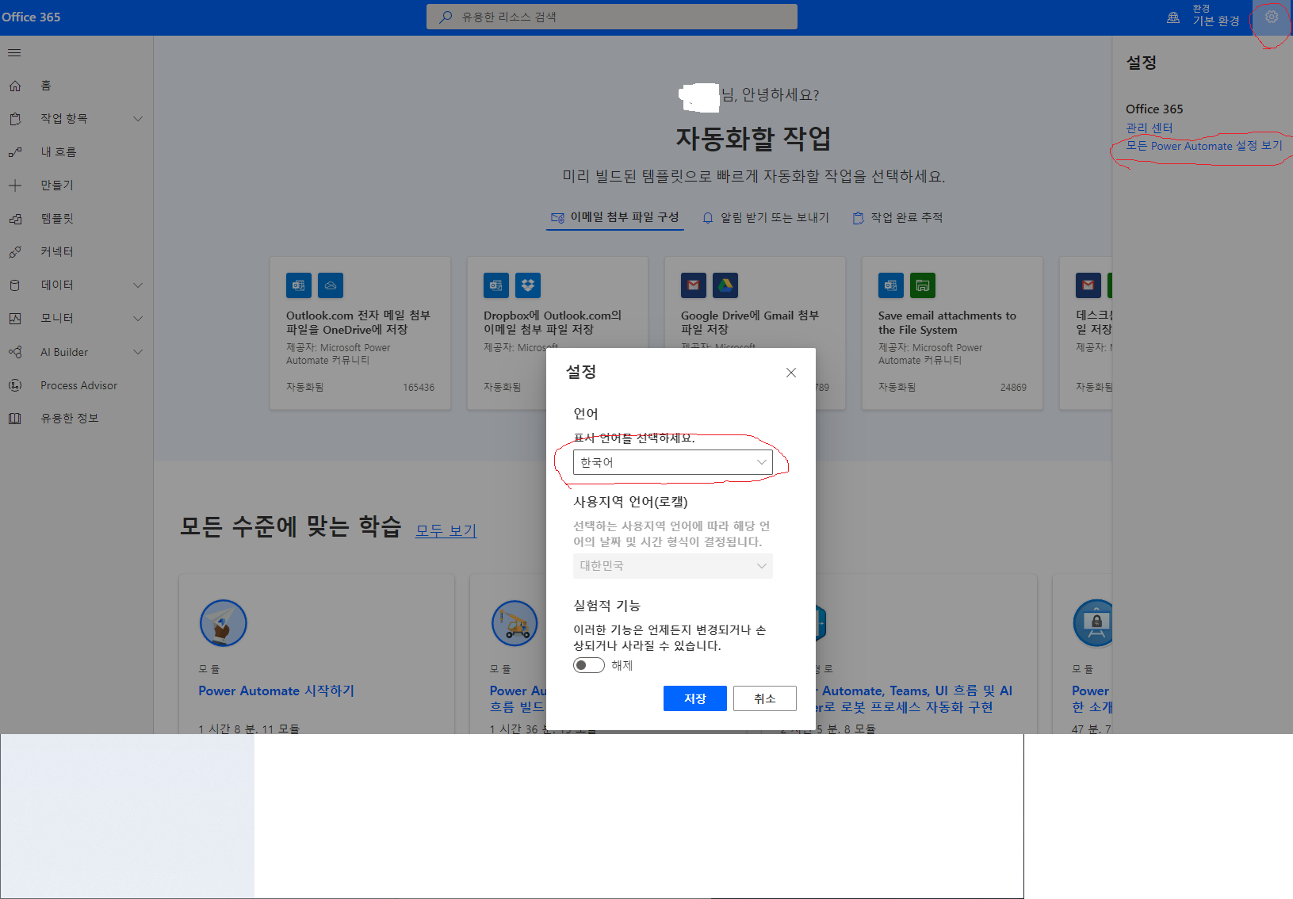Click the 만들기 plus icon

15,186
